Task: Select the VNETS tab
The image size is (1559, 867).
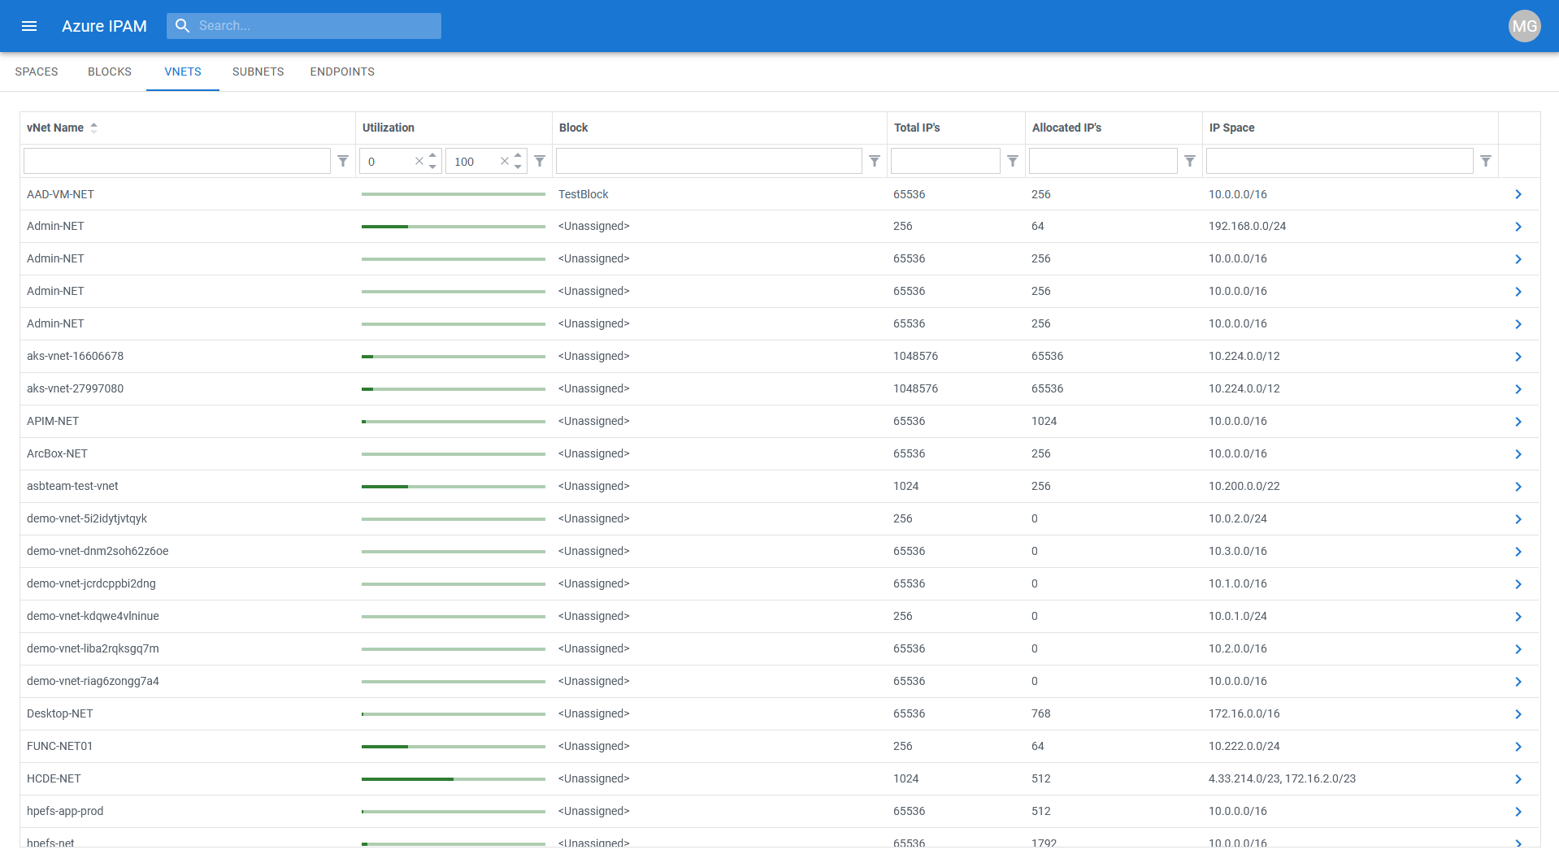Action: point(183,72)
